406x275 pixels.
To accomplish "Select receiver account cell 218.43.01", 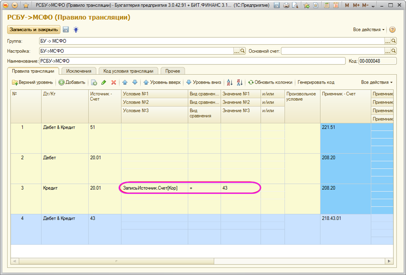I will tap(346, 229).
